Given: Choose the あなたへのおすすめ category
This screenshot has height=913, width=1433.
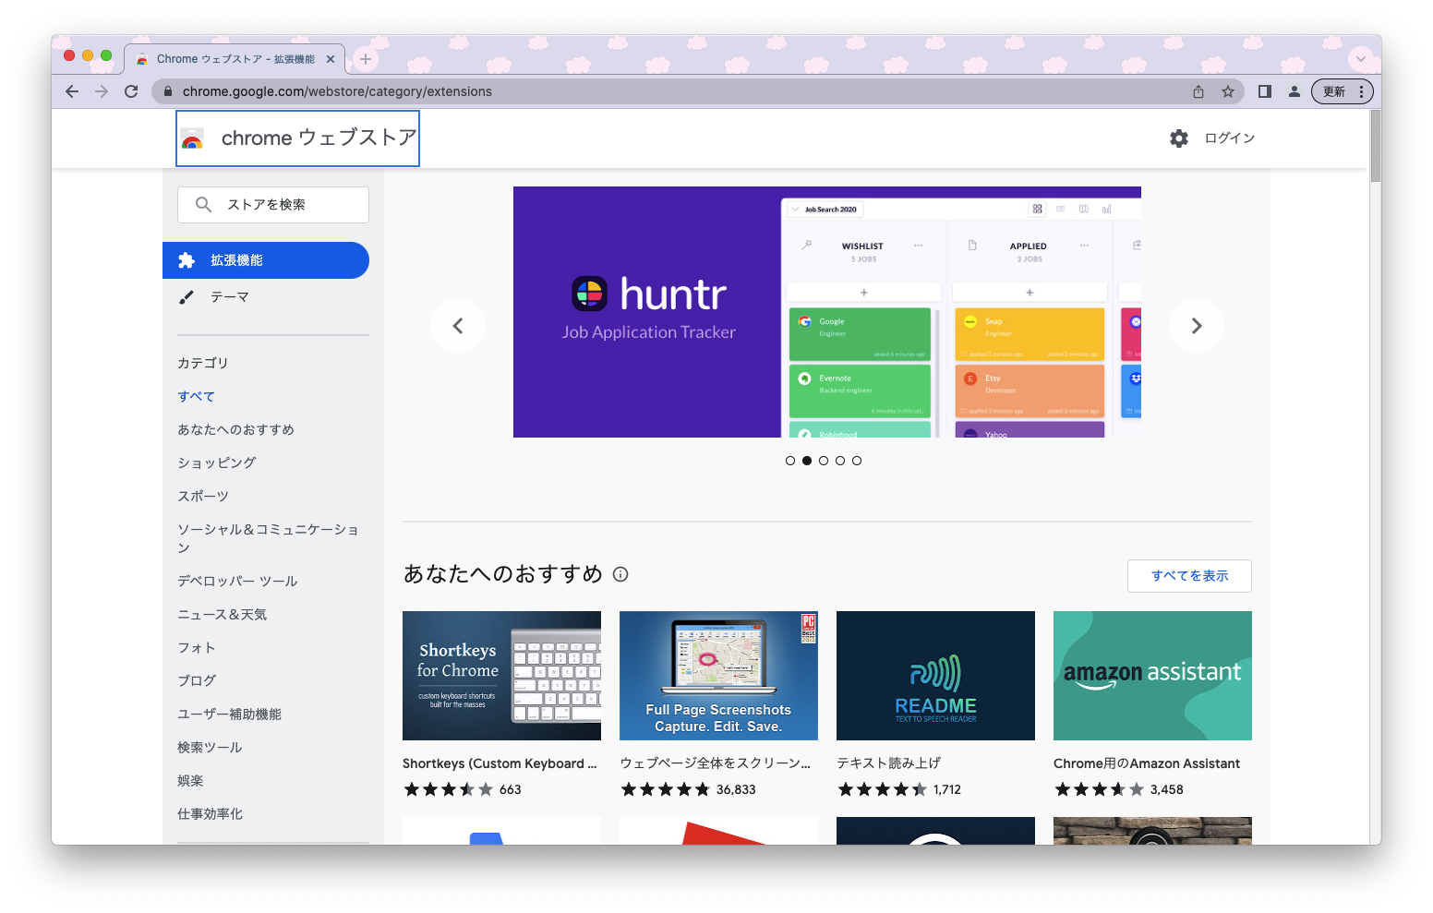Looking at the screenshot, I should click(235, 430).
